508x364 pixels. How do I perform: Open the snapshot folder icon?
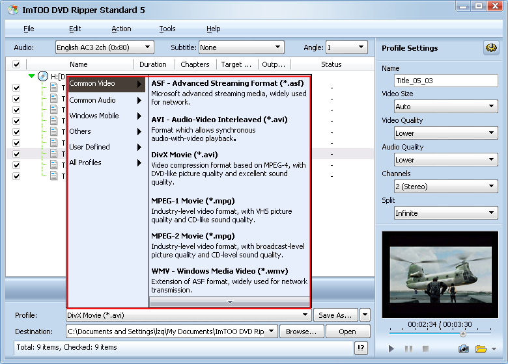pos(481,349)
